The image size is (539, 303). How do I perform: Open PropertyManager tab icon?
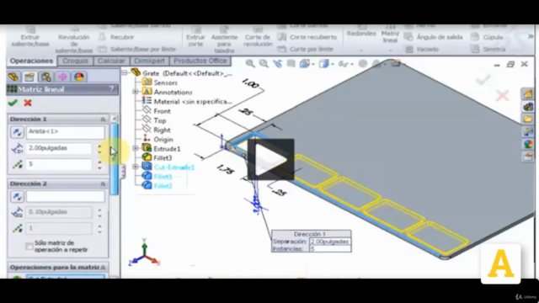point(29,77)
